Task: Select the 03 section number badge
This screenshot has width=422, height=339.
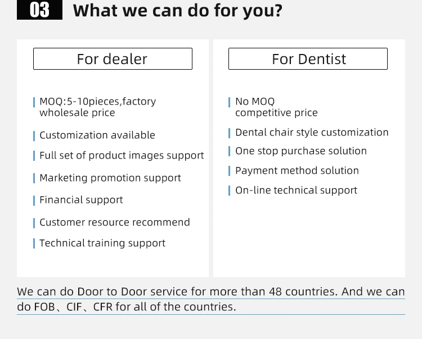Action: pos(39,10)
